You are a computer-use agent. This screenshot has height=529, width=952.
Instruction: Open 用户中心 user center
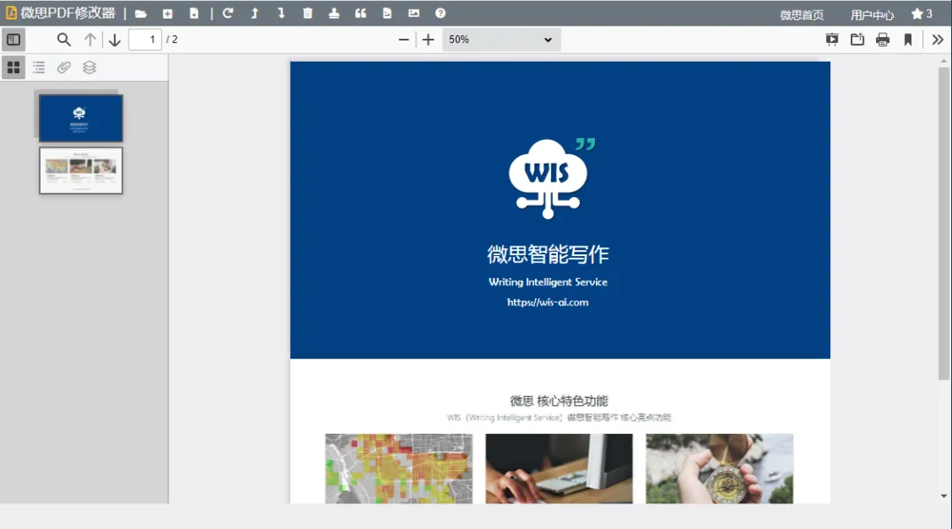[872, 15]
